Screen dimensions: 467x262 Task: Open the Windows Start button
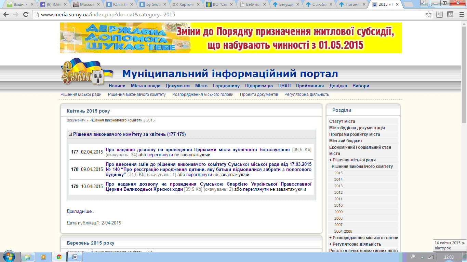9,256
